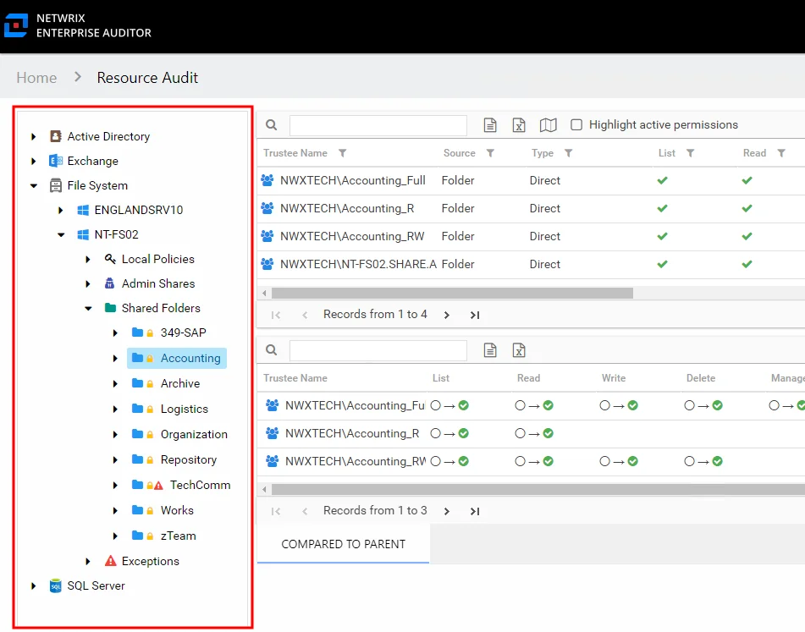Click the search magnifier icon in the upper panel
The height and width of the screenshot is (632, 805).
pyautogui.click(x=271, y=124)
